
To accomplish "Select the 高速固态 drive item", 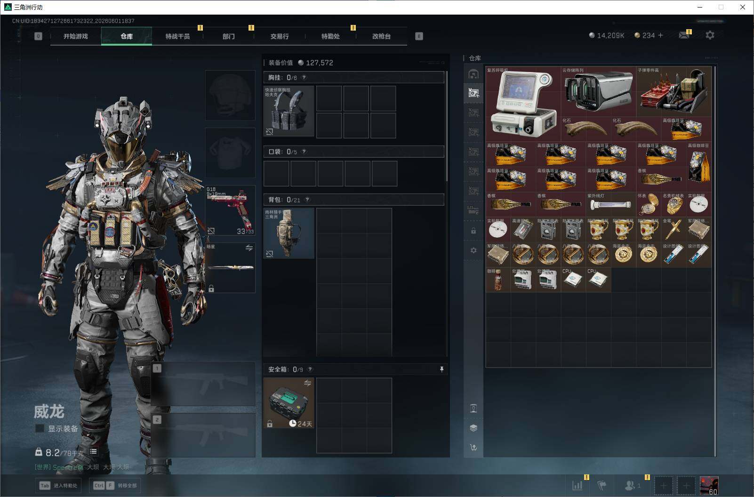I will 523,230.
